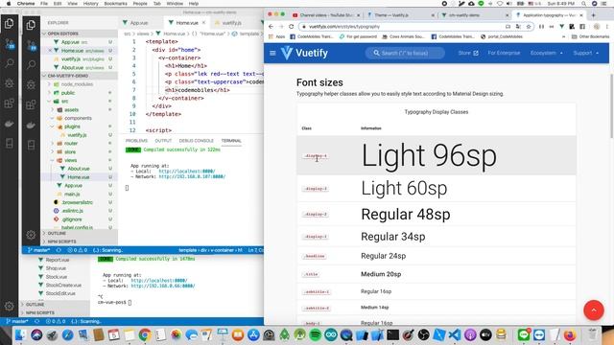The height and width of the screenshot is (345, 614).
Task: Open the Support dropdown on Vuetify site
Action: click(x=586, y=53)
